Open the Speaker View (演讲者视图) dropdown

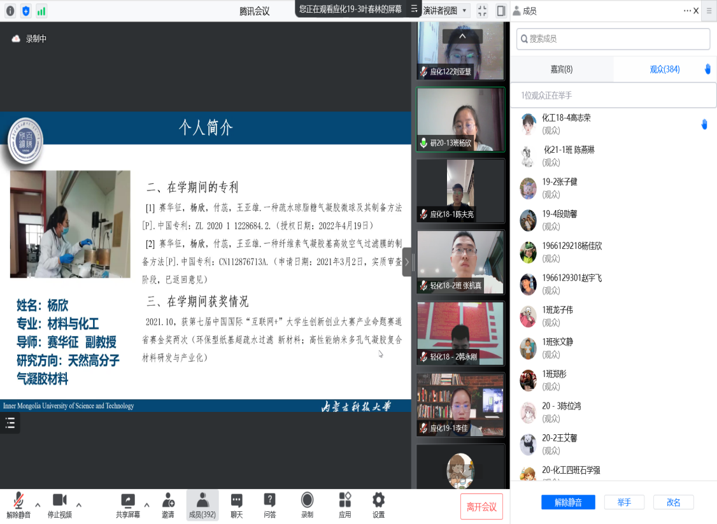pos(446,11)
